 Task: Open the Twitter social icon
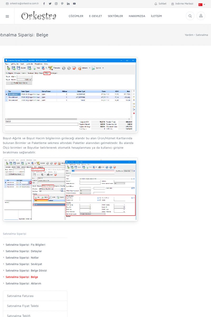tap(50, 4)
